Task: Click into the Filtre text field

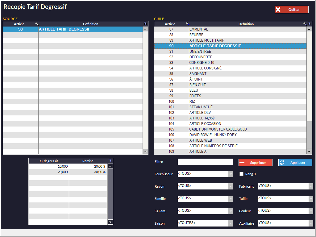Action: (205, 162)
